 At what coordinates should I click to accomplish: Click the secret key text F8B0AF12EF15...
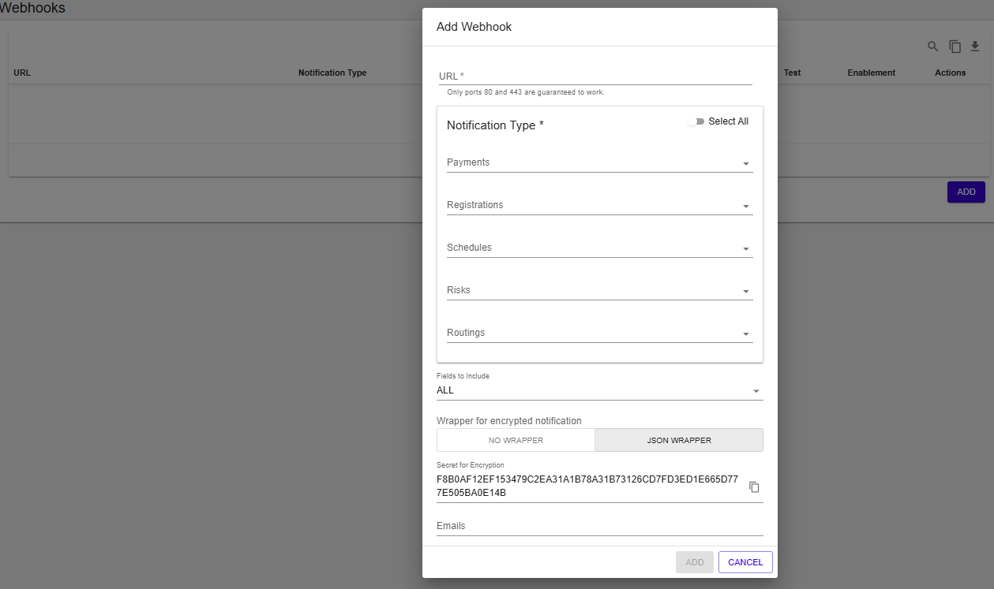[587, 486]
